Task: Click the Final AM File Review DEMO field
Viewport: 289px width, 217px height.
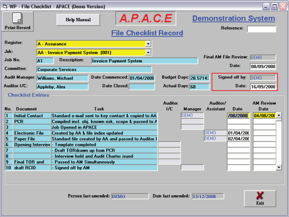Action: pos(263,57)
